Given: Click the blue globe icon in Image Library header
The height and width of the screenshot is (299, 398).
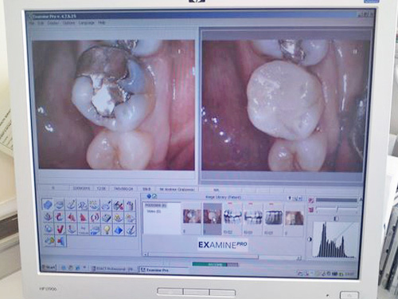Looking at the screenshot, I should click(x=149, y=196).
